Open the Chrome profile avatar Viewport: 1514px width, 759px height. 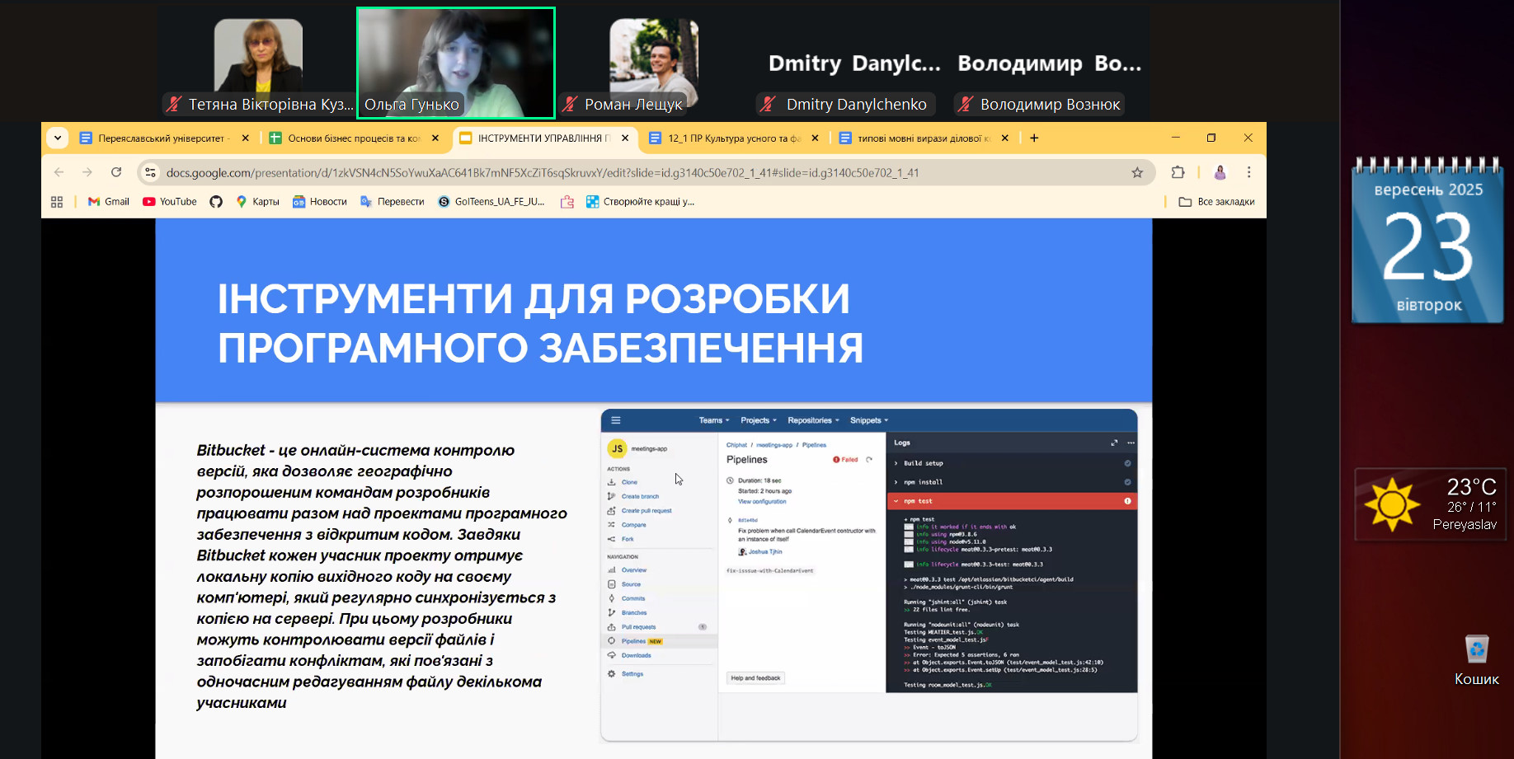tap(1220, 172)
